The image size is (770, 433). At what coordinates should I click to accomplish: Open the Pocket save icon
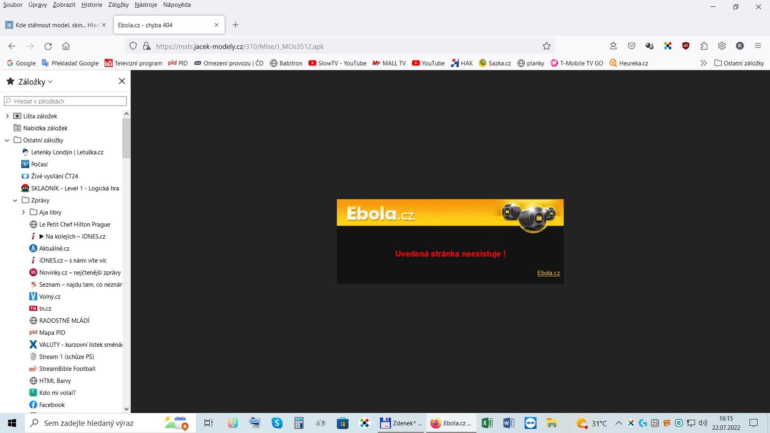click(631, 46)
